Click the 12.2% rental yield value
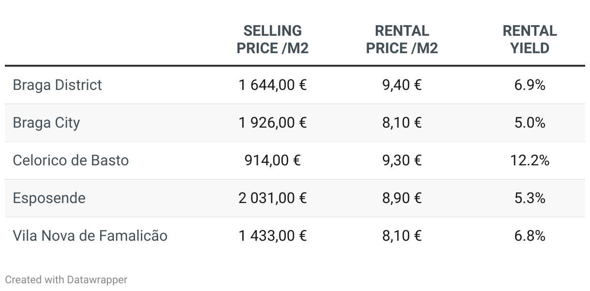Image resolution: width=590 pixels, height=291 pixels. coord(530,160)
